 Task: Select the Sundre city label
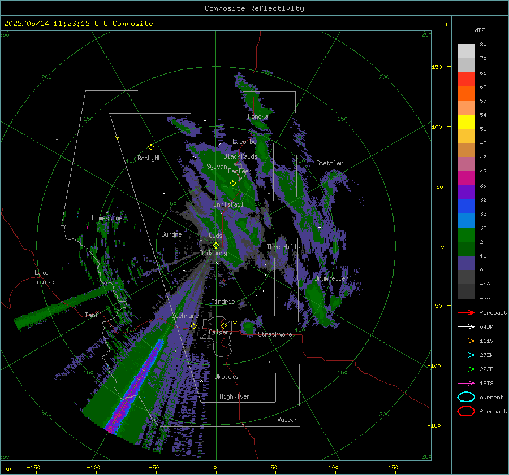tap(171, 234)
